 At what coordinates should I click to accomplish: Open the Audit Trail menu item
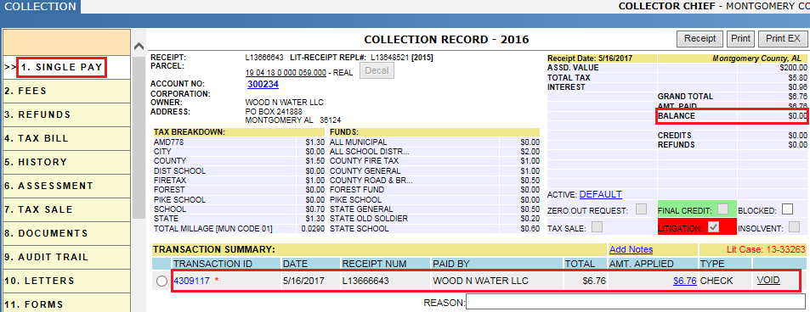coord(65,258)
